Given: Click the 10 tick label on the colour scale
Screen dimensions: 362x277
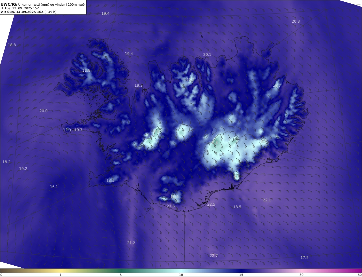Looking at the screenshot, I should [181, 275].
